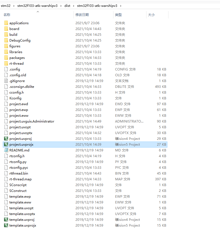
Task: Expand the last breadcrumb chevron
Action: pos(121,6)
